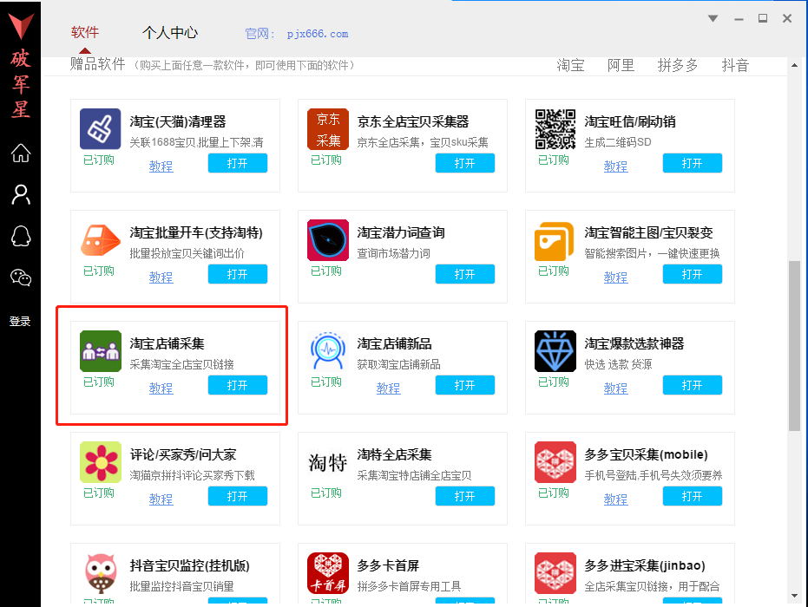Viewport: 808px width, 607px height.
Task: Launch 淘宝潜力词查询 via 打开
Action: pos(465,274)
